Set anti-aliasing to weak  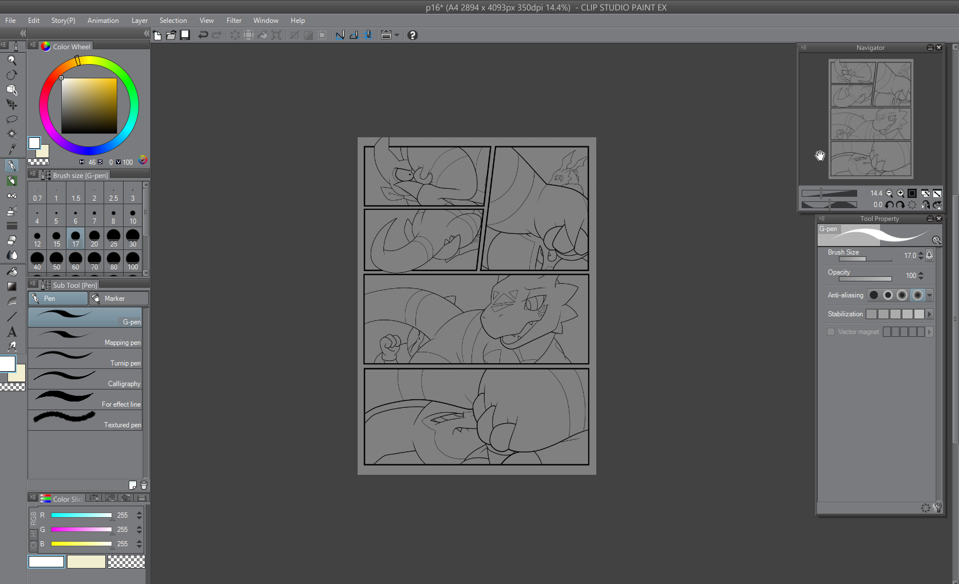888,295
